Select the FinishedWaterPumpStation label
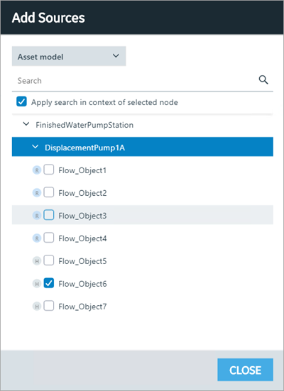284x391 pixels. pos(84,125)
